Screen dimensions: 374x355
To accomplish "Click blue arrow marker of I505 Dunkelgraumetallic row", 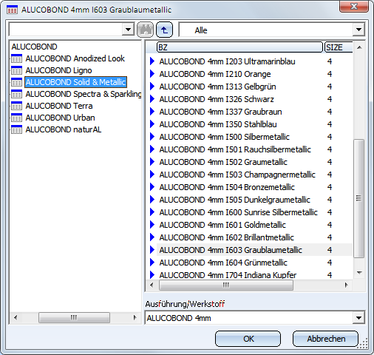I will pyautogui.click(x=152, y=200).
